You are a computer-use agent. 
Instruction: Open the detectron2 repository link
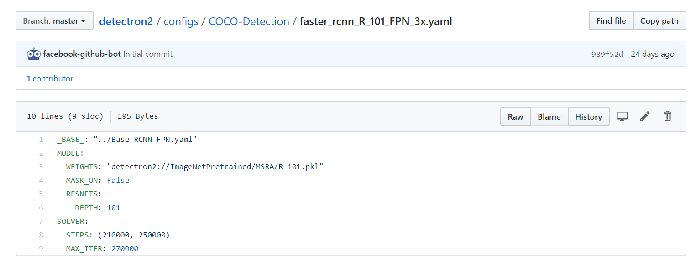tap(126, 21)
